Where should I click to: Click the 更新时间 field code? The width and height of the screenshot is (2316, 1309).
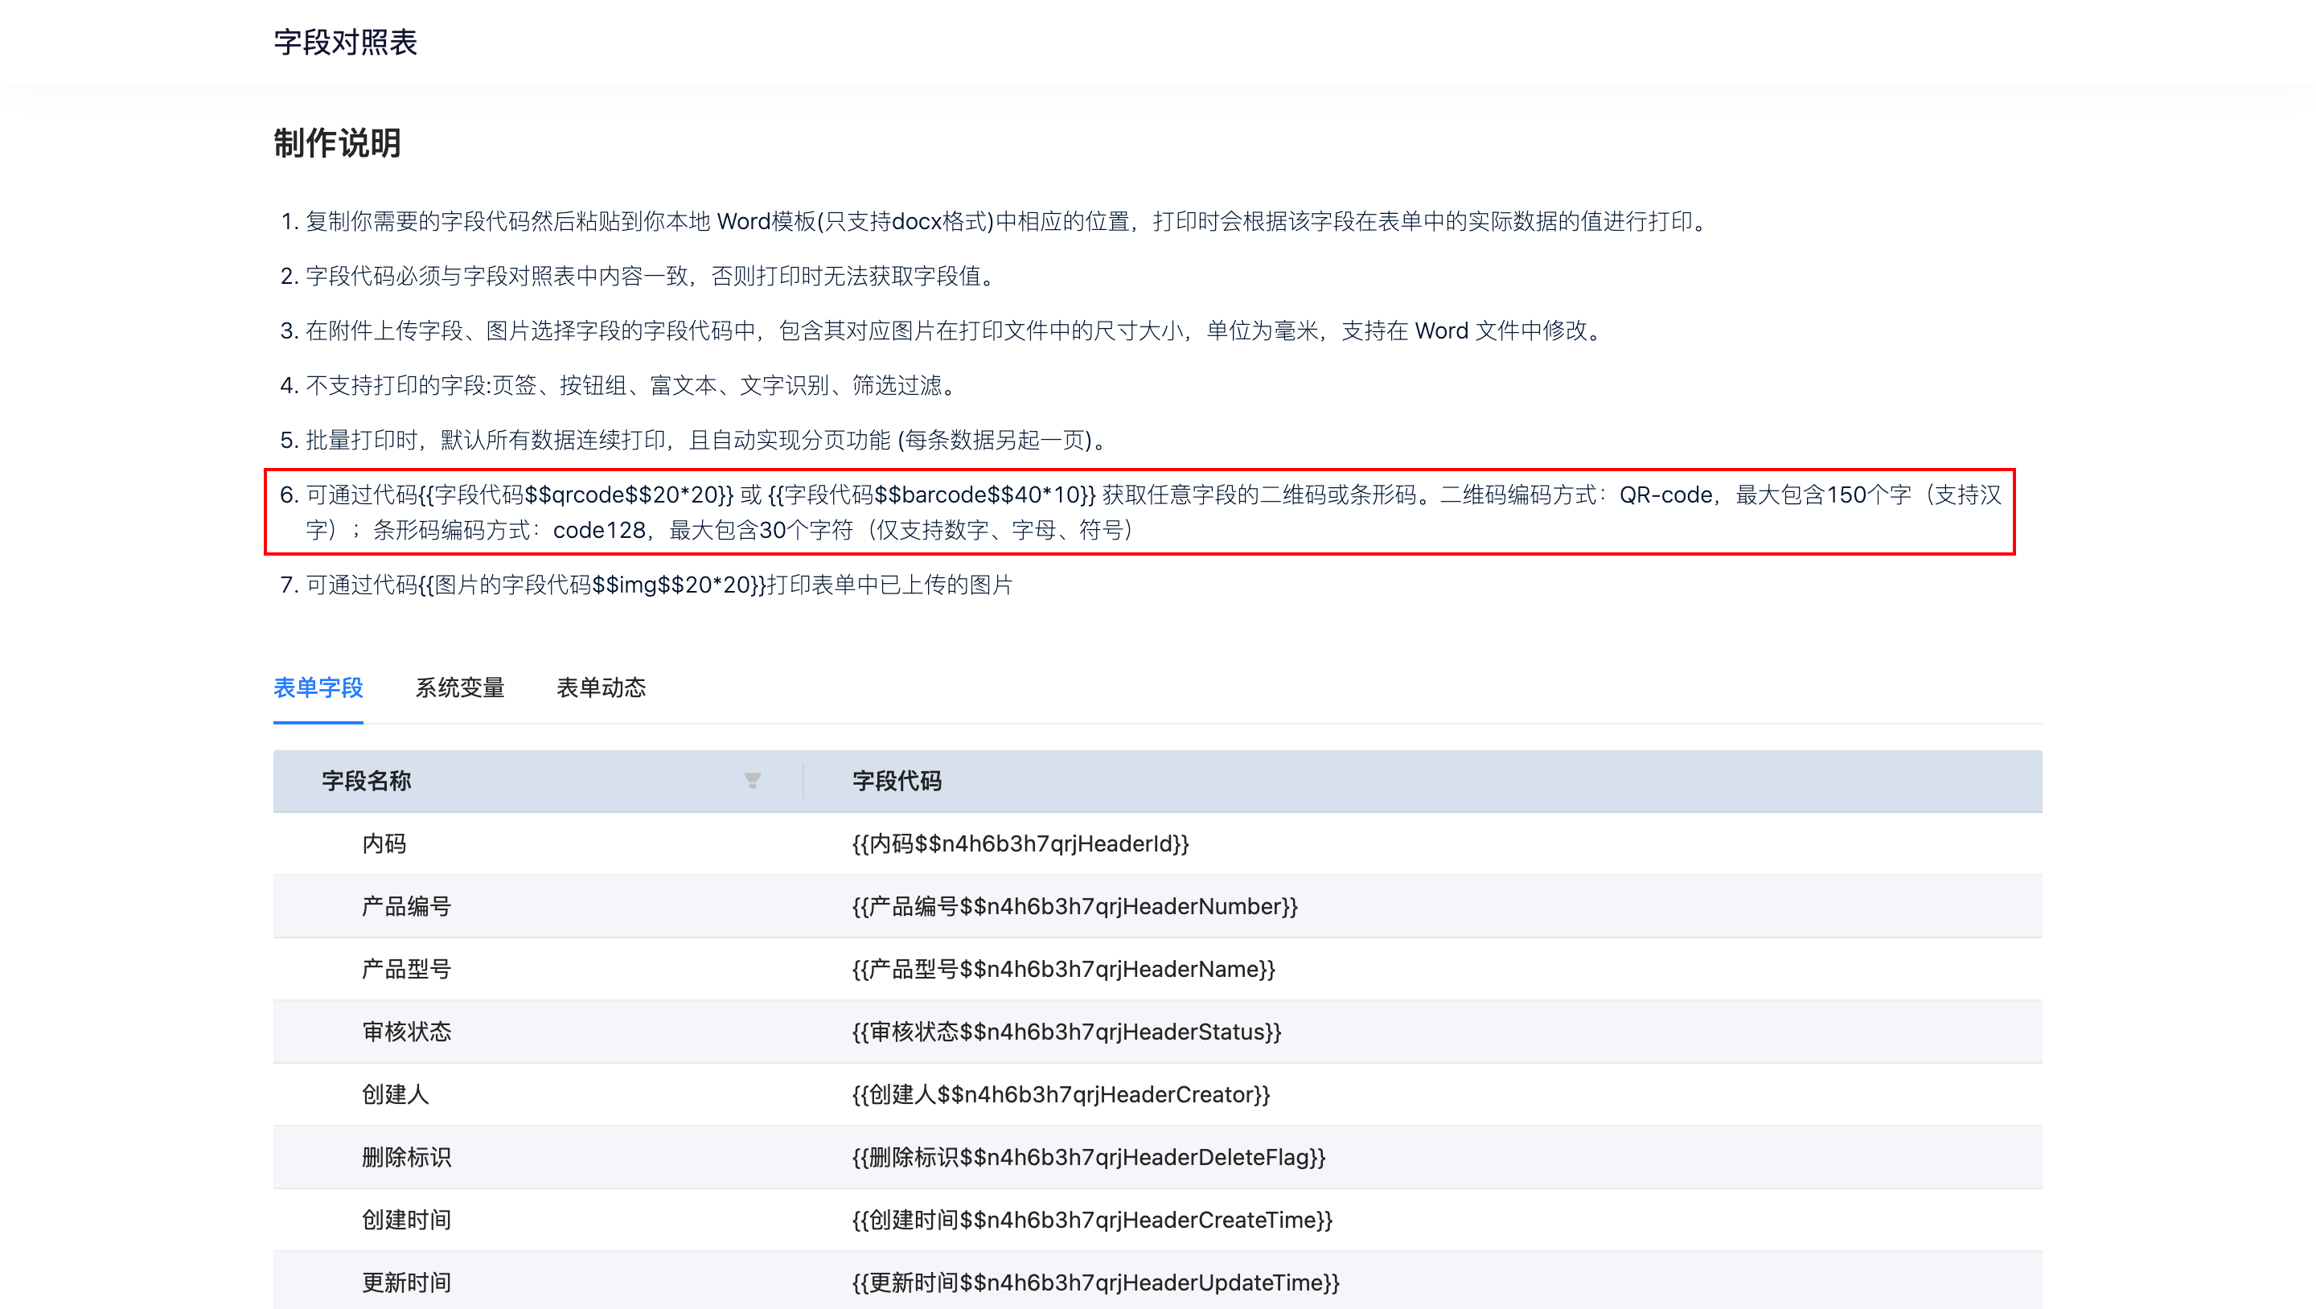point(1096,1282)
